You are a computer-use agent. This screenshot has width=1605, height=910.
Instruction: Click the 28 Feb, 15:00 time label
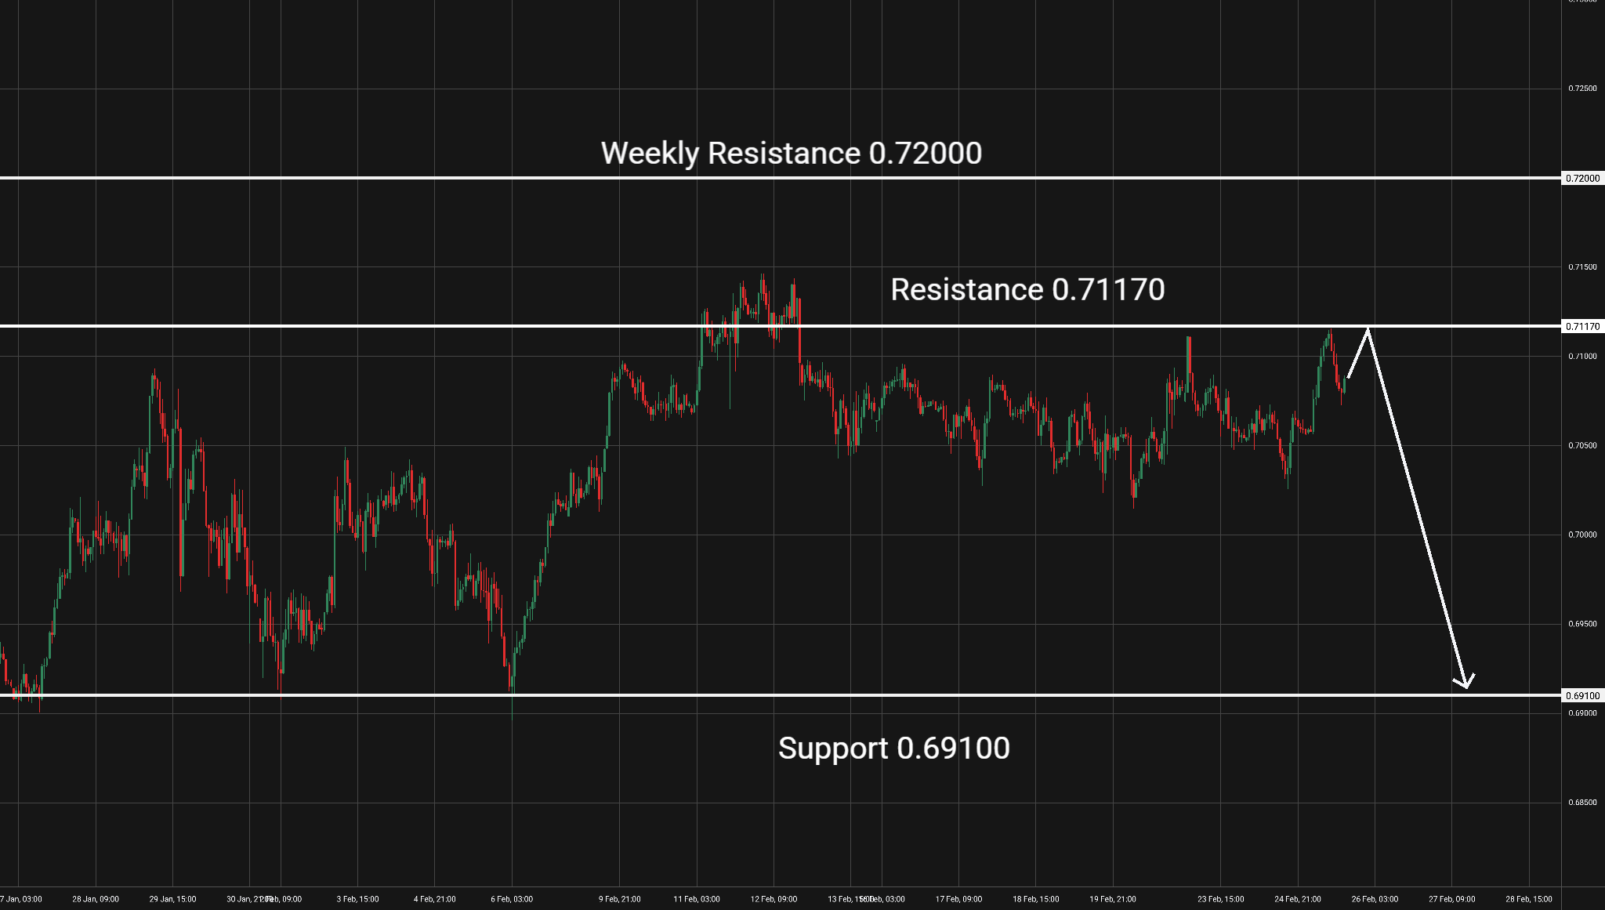click(x=1529, y=899)
